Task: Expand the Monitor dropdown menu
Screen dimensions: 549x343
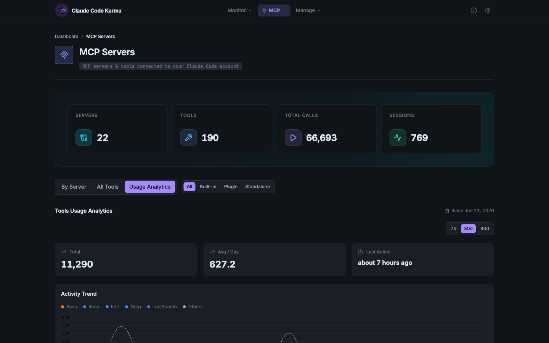Action: (239, 11)
